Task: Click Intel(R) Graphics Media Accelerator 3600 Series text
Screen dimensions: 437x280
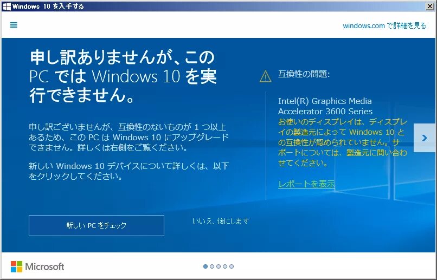Action: point(325,106)
